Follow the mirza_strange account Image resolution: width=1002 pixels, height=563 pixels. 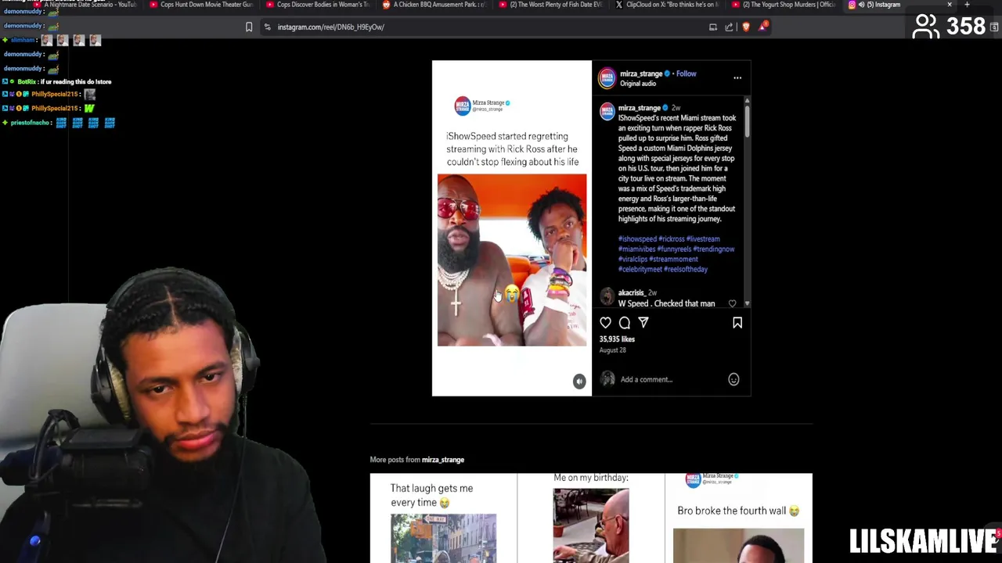(686, 74)
